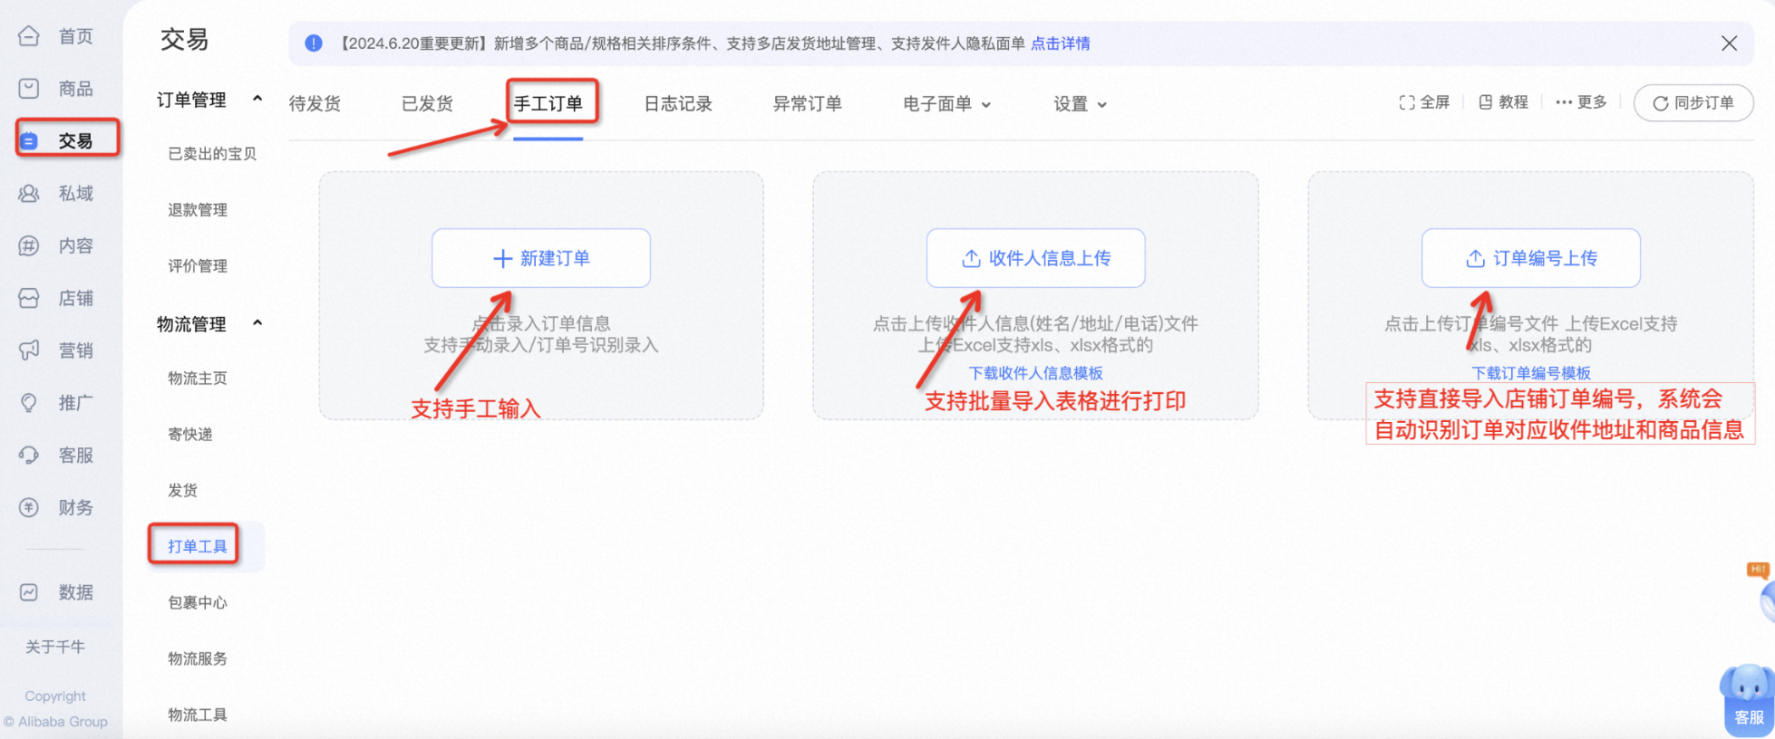1775x739 pixels.
Task: Open 已卖出的宝贝 in the order menu
Action: (212, 154)
